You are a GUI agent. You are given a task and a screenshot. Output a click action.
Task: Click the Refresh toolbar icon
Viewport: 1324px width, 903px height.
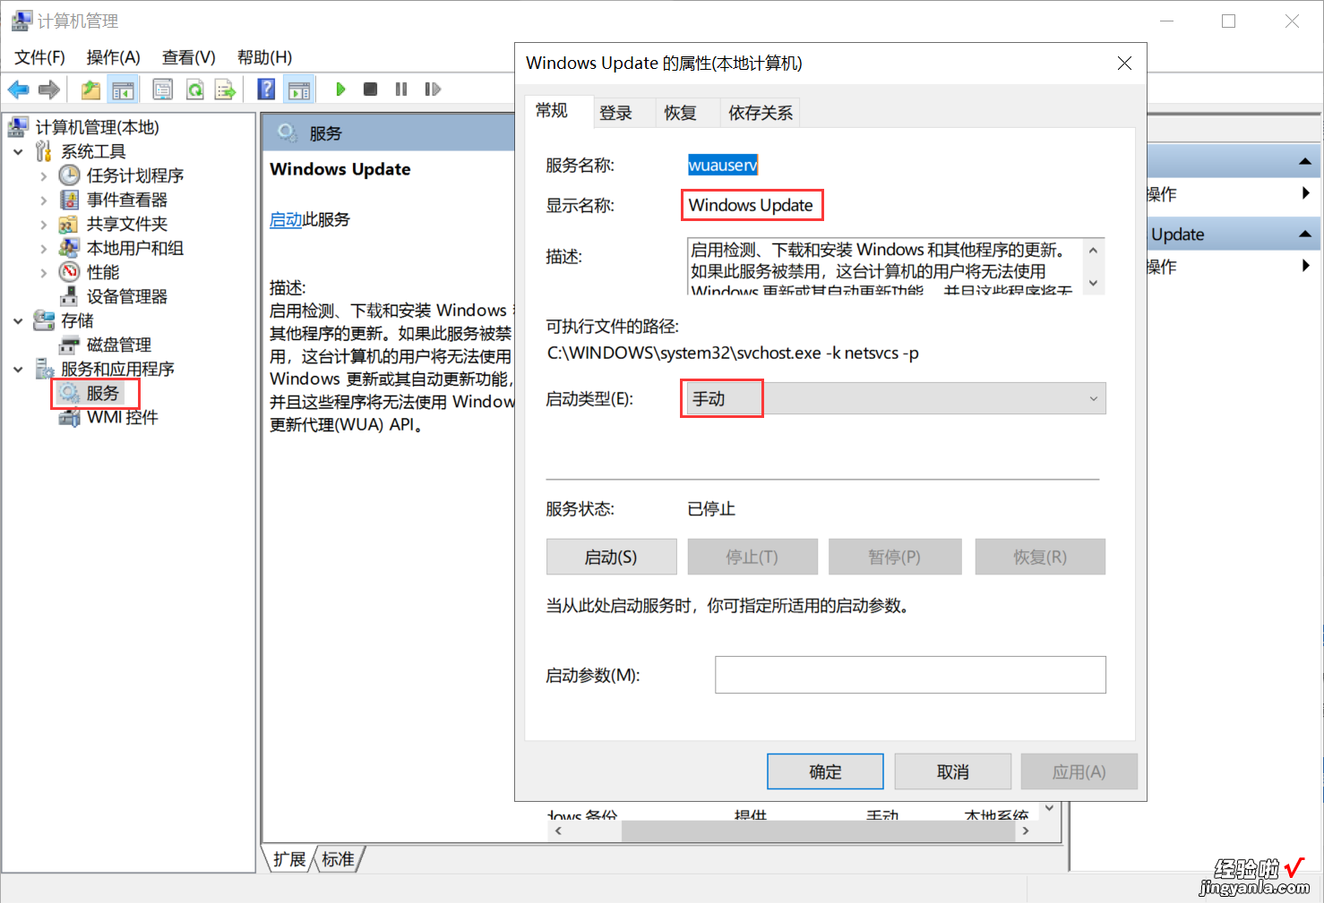[194, 89]
